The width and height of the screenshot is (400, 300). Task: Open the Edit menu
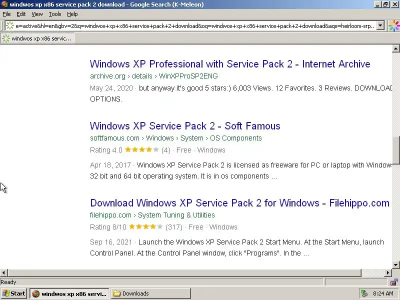[x=21, y=14]
